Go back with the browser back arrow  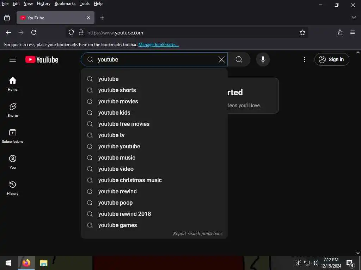[8, 33]
